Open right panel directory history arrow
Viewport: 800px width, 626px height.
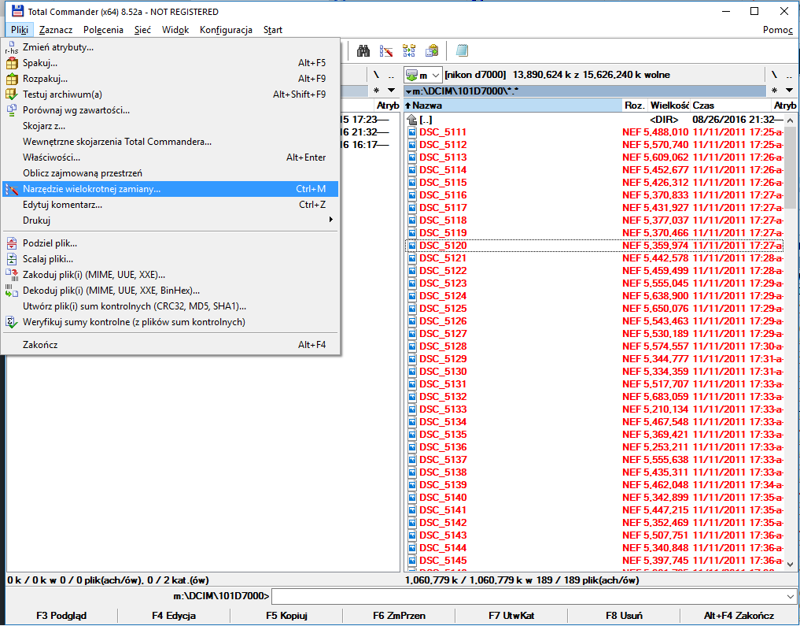(x=789, y=91)
